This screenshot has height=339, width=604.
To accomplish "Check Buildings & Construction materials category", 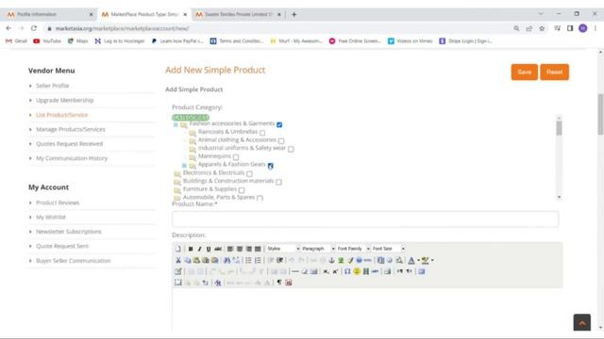I will 278,182.
